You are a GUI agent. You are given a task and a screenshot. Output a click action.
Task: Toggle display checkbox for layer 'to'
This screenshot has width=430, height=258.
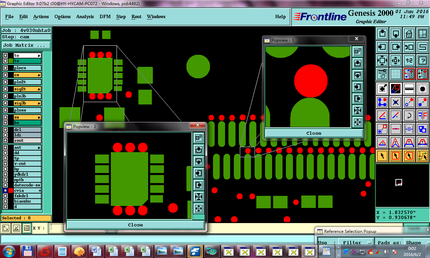5,55
